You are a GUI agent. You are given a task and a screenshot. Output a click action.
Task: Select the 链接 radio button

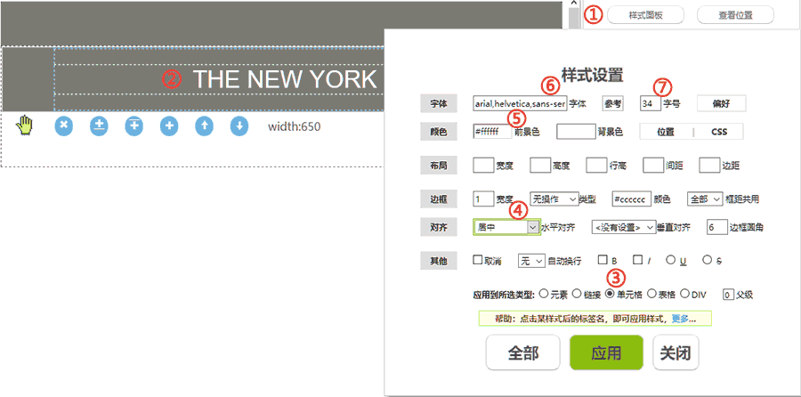pyautogui.click(x=576, y=294)
